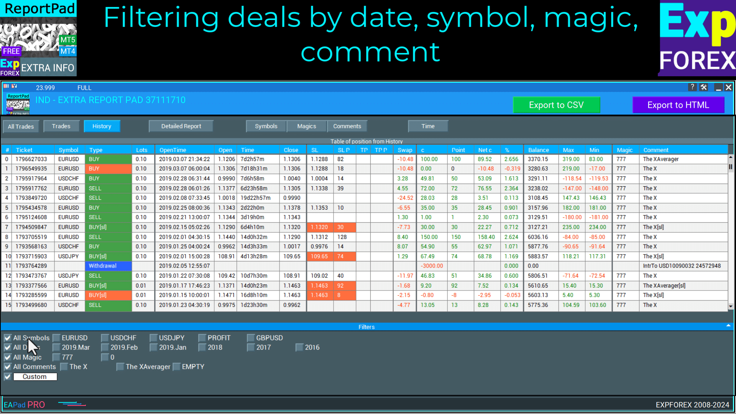This screenshot has height=414, width=736.
Task: Switch to the Detailed Report tab
Action: tap(181, 126)
